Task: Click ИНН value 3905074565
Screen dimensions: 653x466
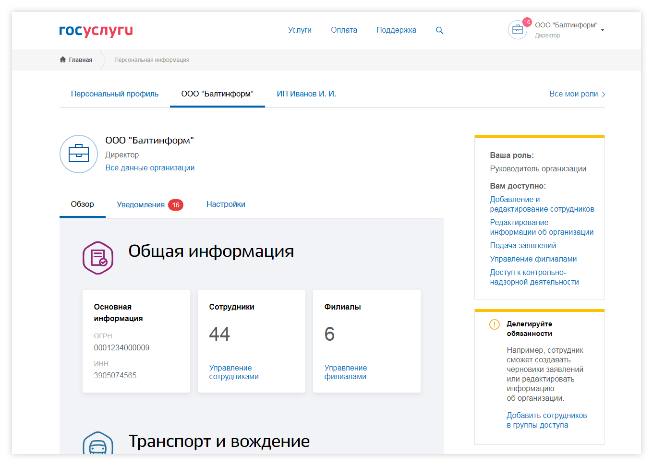Action: click(115, 376)
